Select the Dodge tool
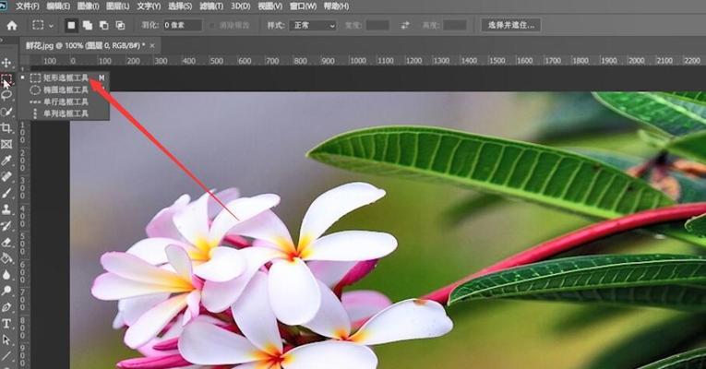 click(x=6, y=291)
